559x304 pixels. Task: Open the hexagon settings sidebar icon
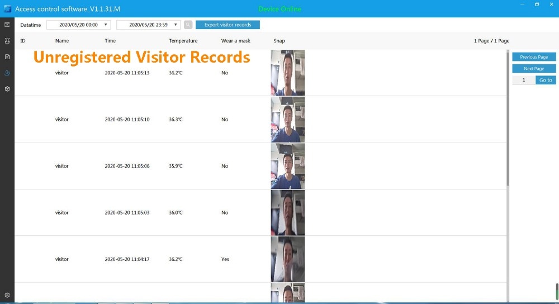(x=7, y=89)
